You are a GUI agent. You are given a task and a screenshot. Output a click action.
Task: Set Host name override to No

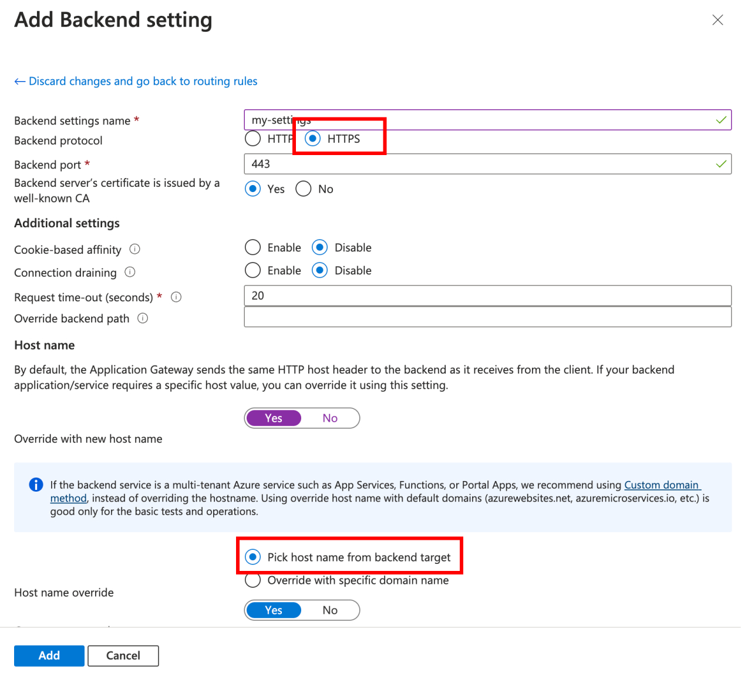tap(330, 610)
